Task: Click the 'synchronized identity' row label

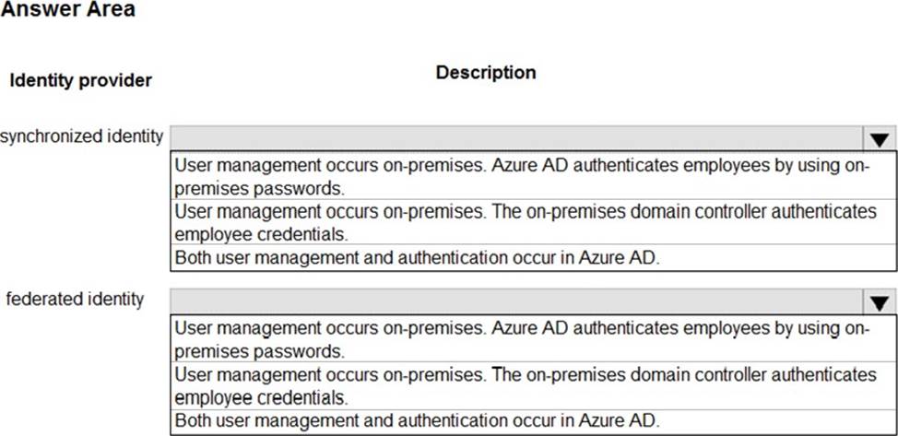Action: (x=82, y=137)
